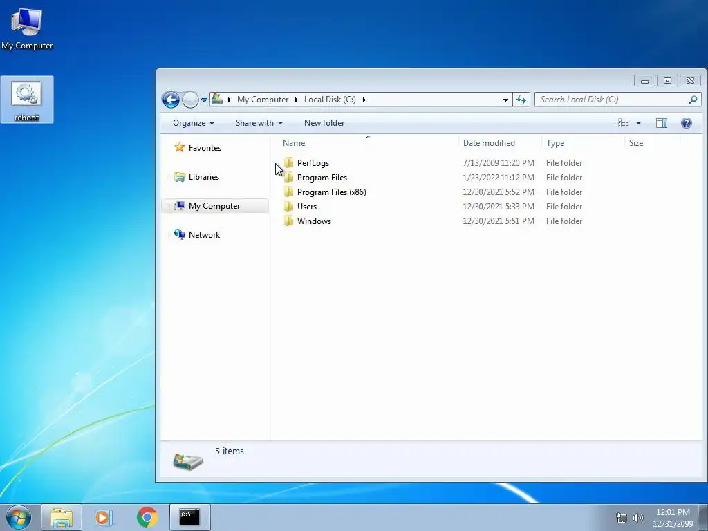
Task: Click the network tray icon
Action: point(622,518)
